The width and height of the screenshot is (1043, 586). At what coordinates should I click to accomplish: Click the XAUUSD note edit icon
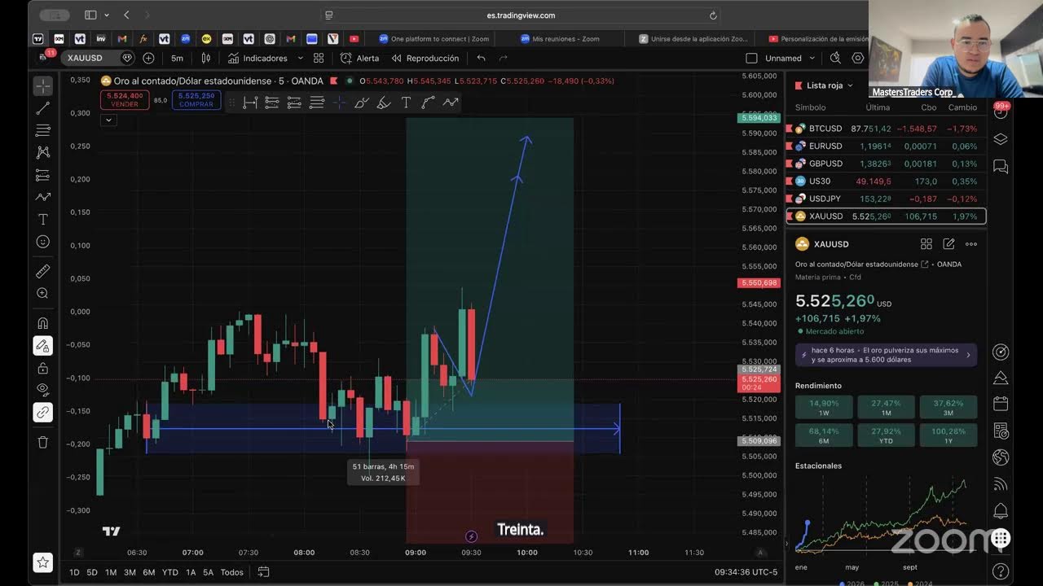(x=948, y=244)
